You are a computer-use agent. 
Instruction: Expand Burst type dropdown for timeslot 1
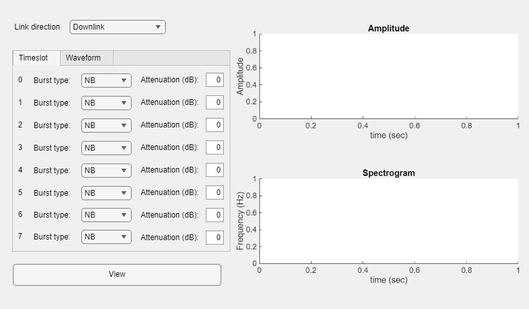pyautogui.click(x=106, y=102)
